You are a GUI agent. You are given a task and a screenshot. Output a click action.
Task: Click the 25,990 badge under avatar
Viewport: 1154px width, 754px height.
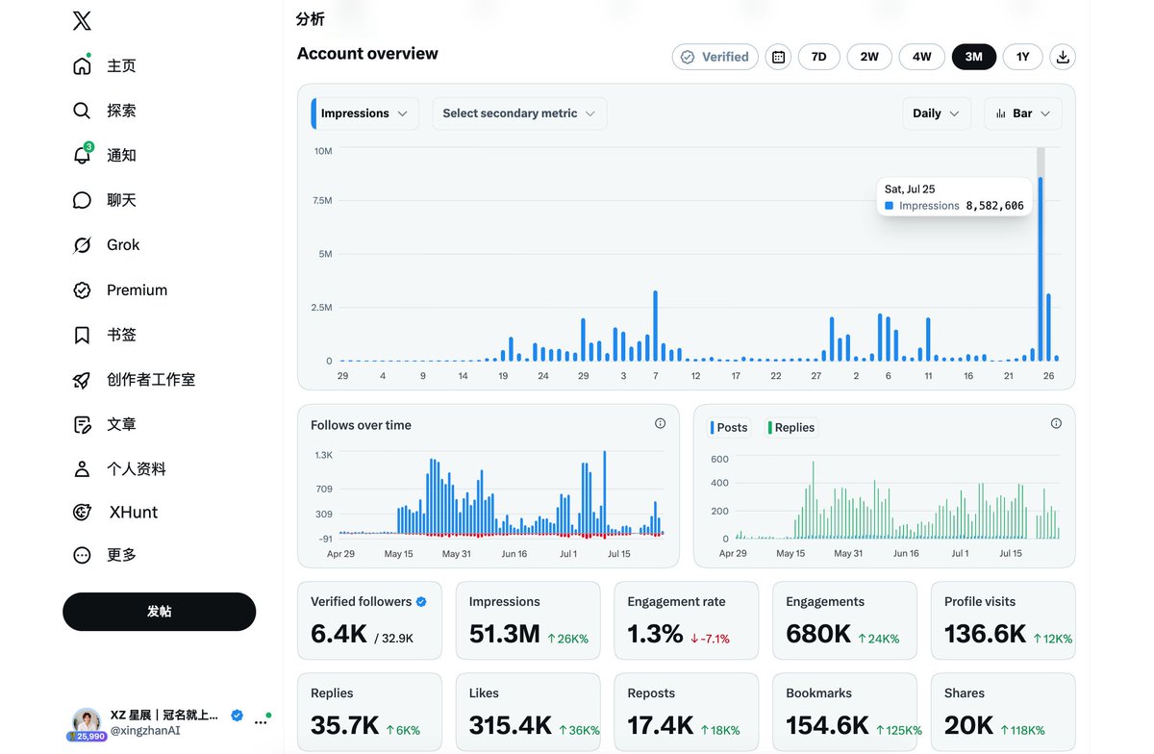(86, 736)
